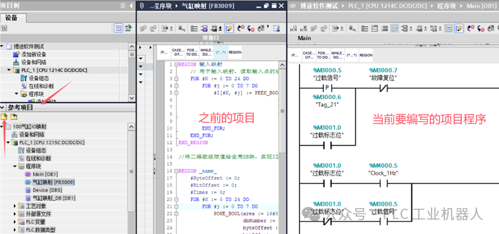Click 博途软件测试 in the breadcrumb path
Screen dimensions: 499x234
tap(319, 6)
